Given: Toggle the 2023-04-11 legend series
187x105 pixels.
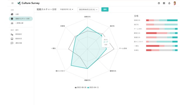Looking at the screenshot, I should click(x=93, y=87).
